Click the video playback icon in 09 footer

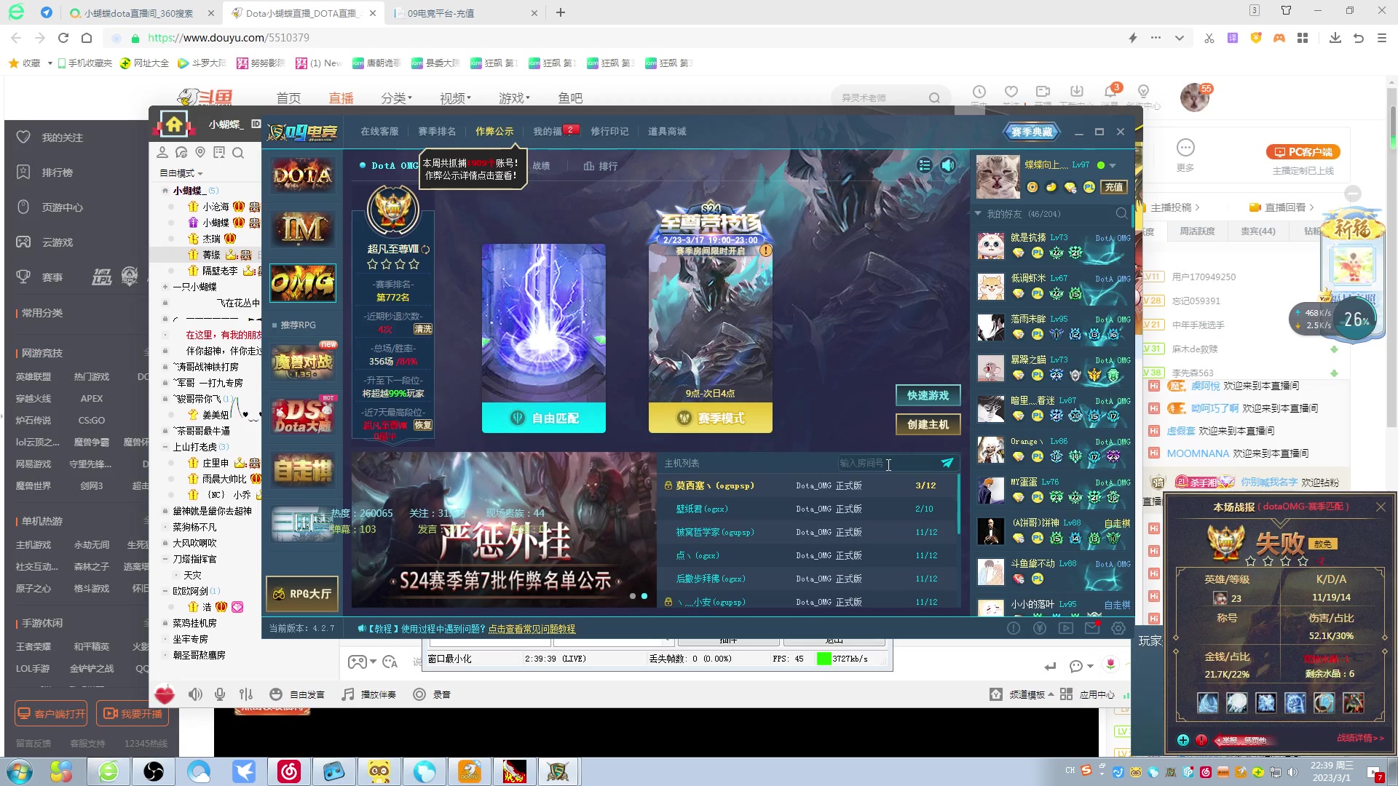[x=1066, y=628]
